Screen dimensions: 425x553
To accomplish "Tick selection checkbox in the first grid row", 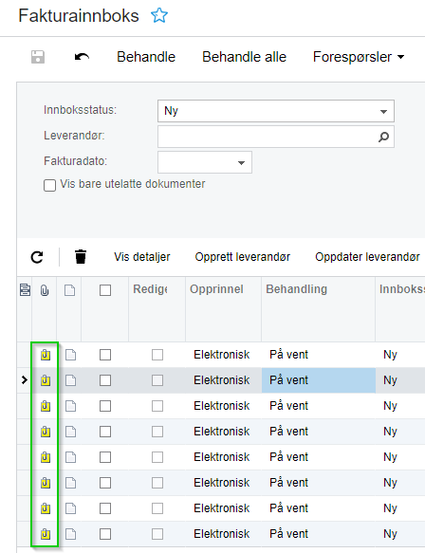I will 105,355.
